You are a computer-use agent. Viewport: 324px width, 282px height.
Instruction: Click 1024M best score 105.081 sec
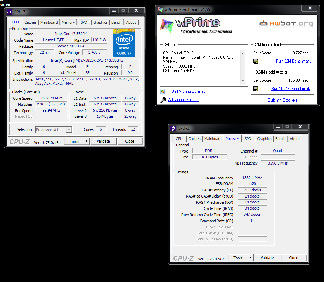pyautogui.click(x=298, y=80)
